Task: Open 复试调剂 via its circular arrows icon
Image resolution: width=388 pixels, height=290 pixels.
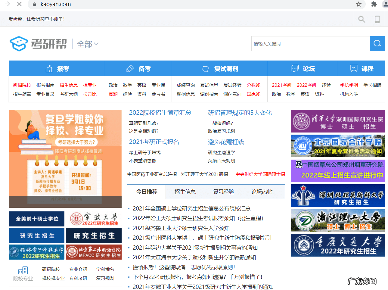Action: pyautogui.click(x=205, y=68)
